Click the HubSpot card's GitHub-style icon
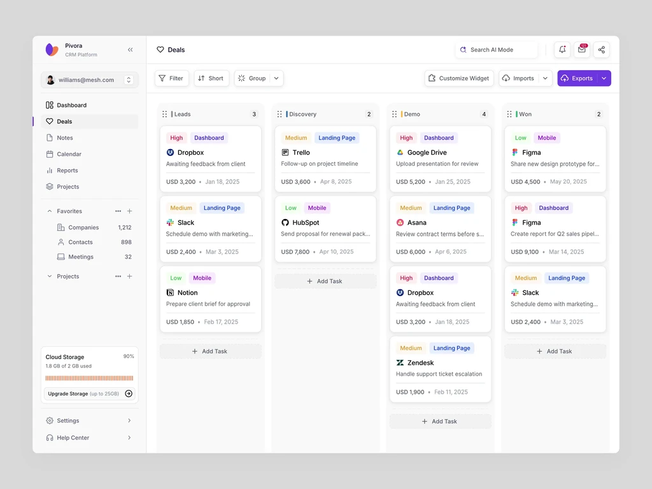Screen dimensions: 652x489 tap(285, 222)
